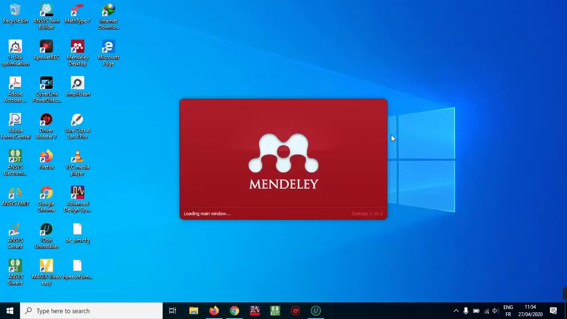This screenshot has width=567, height=319.
Task: Switch to Firefox in the taskbar
Action: click(x=214, y=311)
